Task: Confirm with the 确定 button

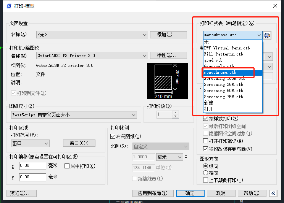Action: point(190,193)
